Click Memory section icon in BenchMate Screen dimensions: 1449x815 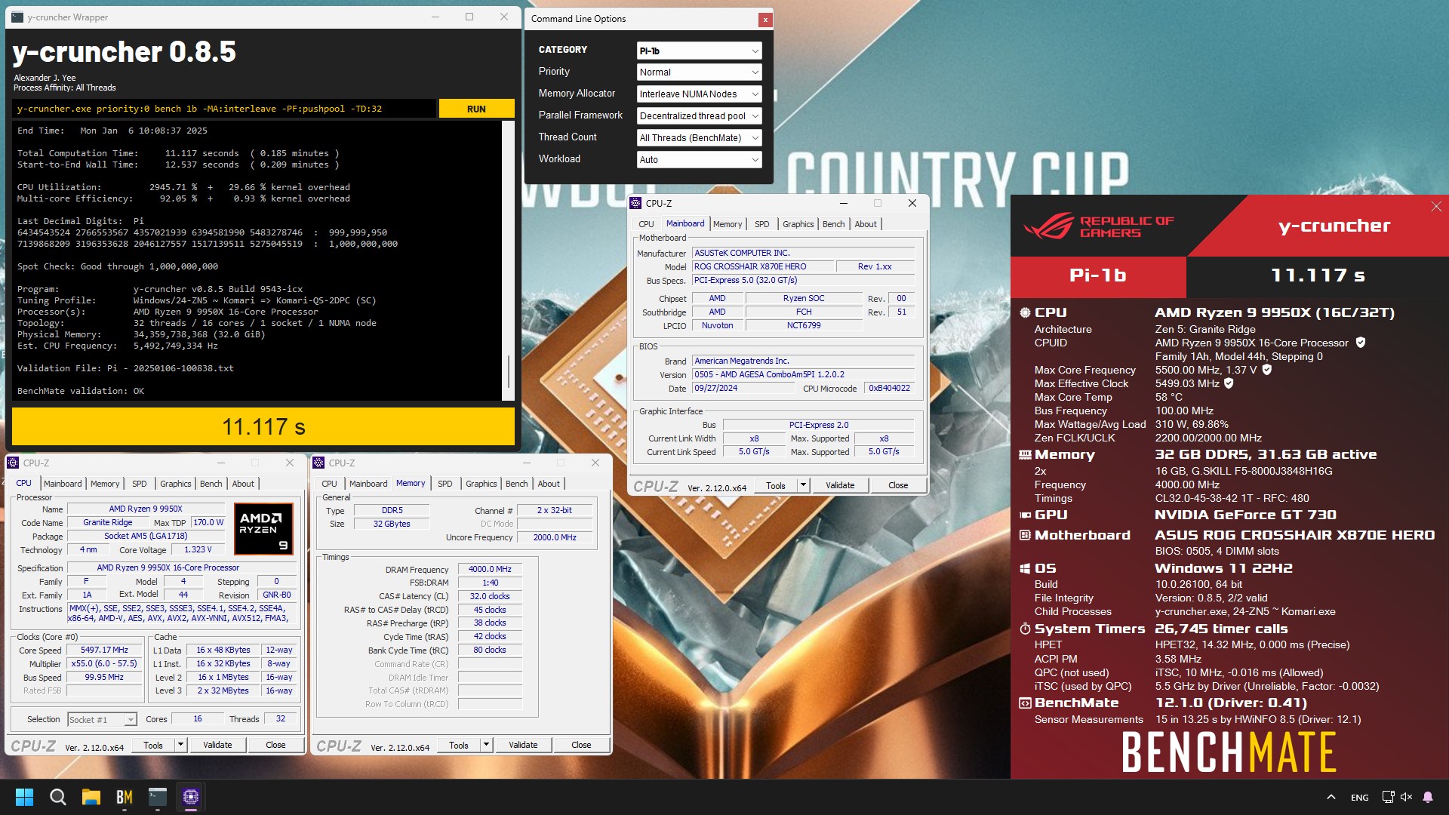[x=1025, y=454]
